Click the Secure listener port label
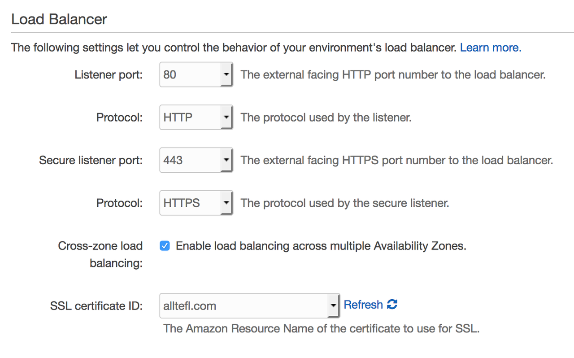This screenshot has width=574, height=358. coord(91,160)
